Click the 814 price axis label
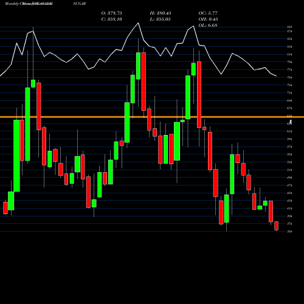The image size is (304, 304). pyautogui.click(x=289, y=55)
